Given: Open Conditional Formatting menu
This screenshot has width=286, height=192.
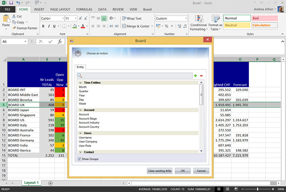Looking at the screenshot, I should 199,23.
